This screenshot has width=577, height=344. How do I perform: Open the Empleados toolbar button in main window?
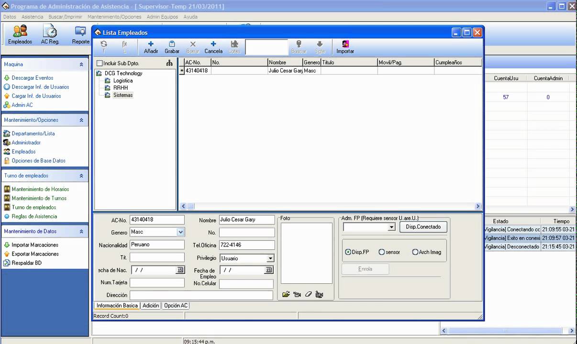(20, 35)
